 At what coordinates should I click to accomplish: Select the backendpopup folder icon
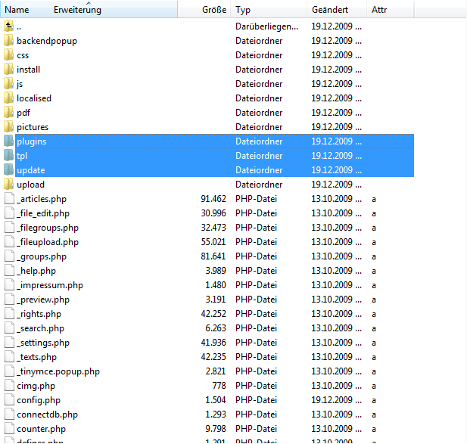9,41
